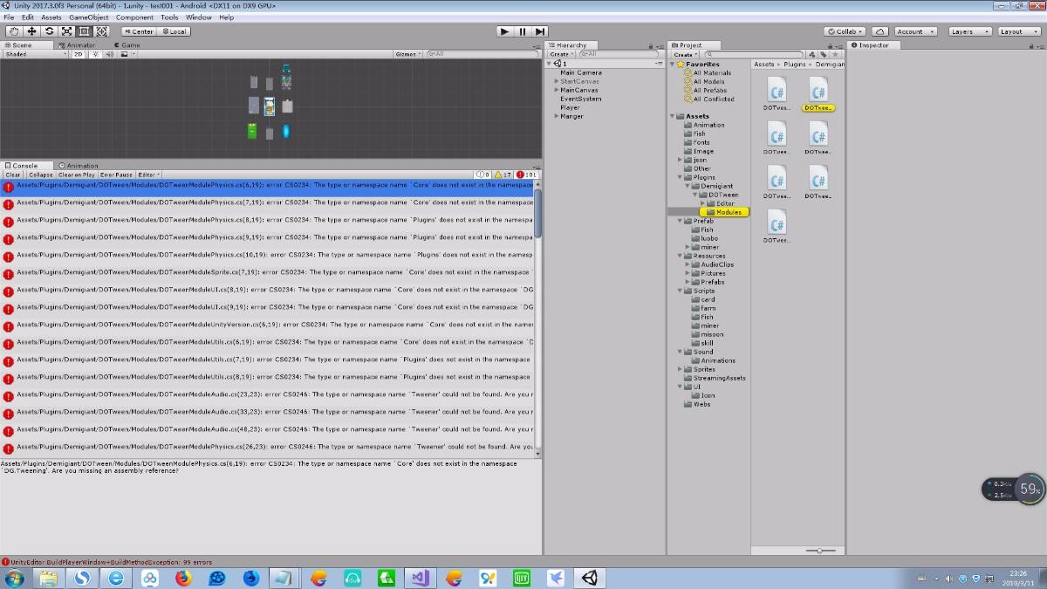This screenshot has width=1047, height=589.
Task: Click the Play button
Action: point(504,31)
